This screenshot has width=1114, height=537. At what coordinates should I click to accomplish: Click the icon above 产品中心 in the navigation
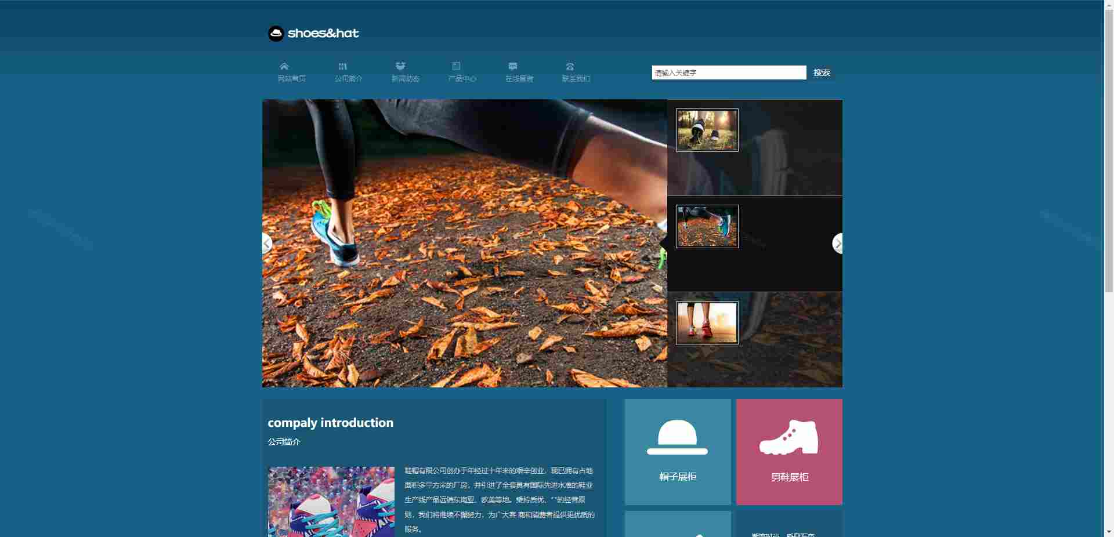coord(456,66)
